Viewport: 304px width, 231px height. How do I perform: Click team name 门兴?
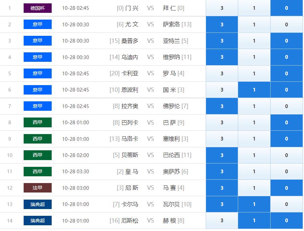click(x=132, y=8)
